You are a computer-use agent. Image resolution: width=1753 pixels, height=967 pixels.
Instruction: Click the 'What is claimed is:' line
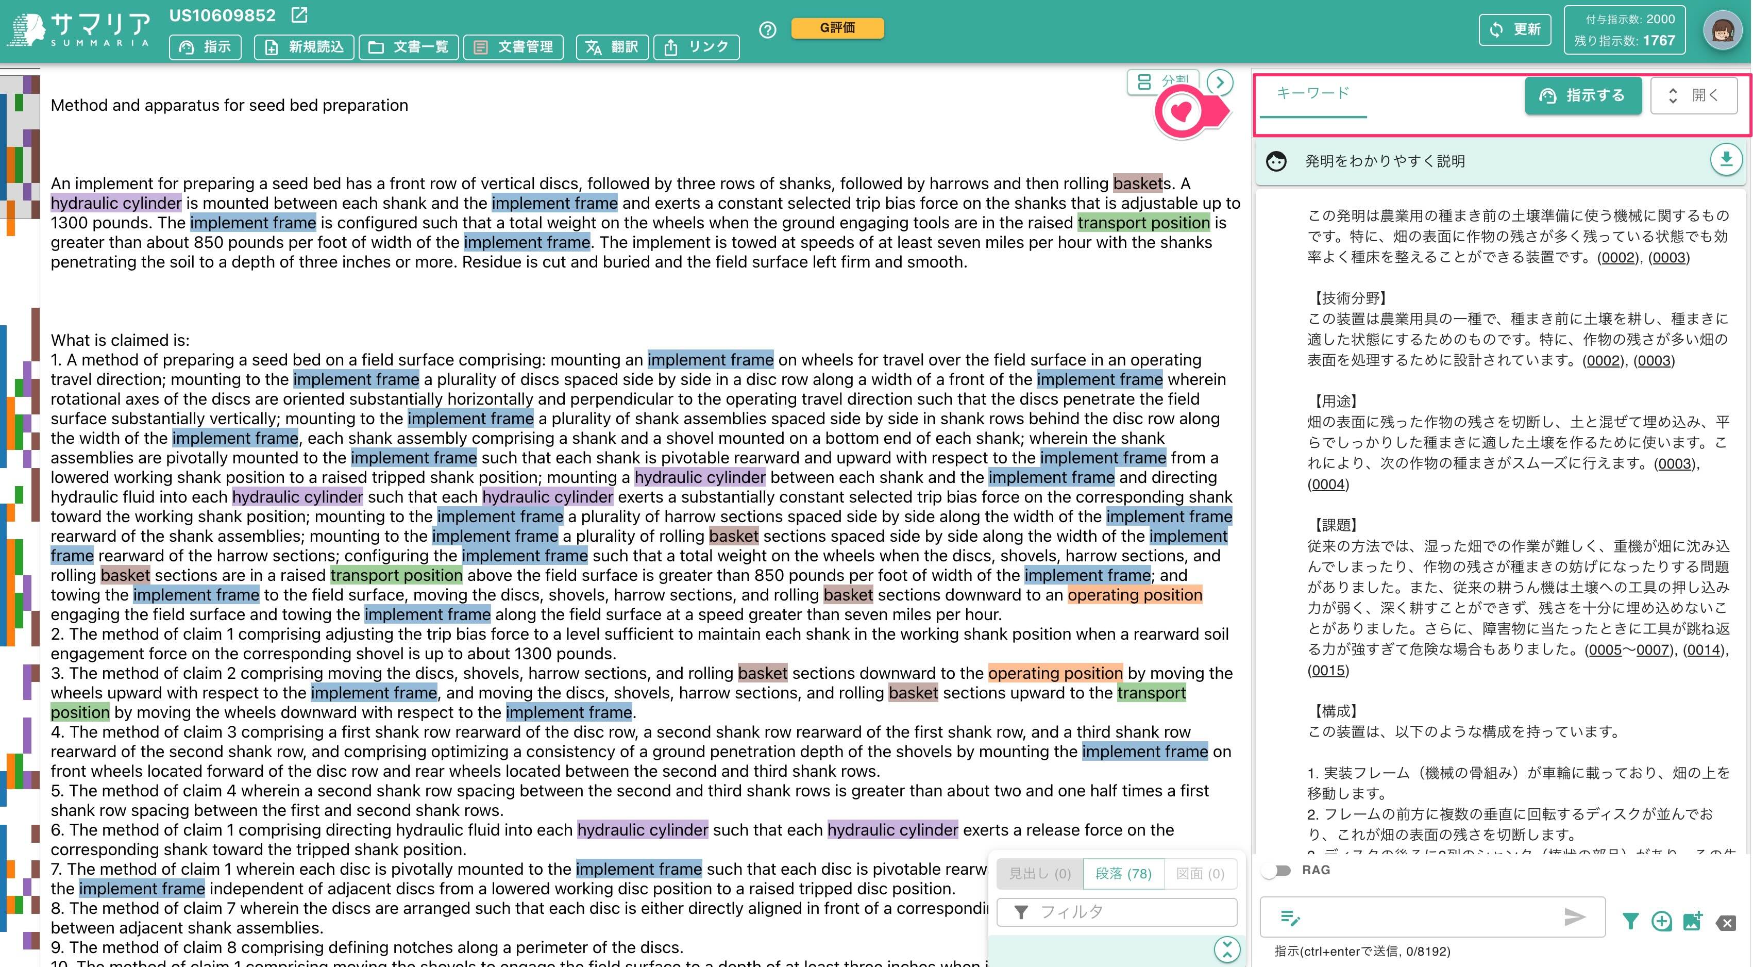coord(121,340)
